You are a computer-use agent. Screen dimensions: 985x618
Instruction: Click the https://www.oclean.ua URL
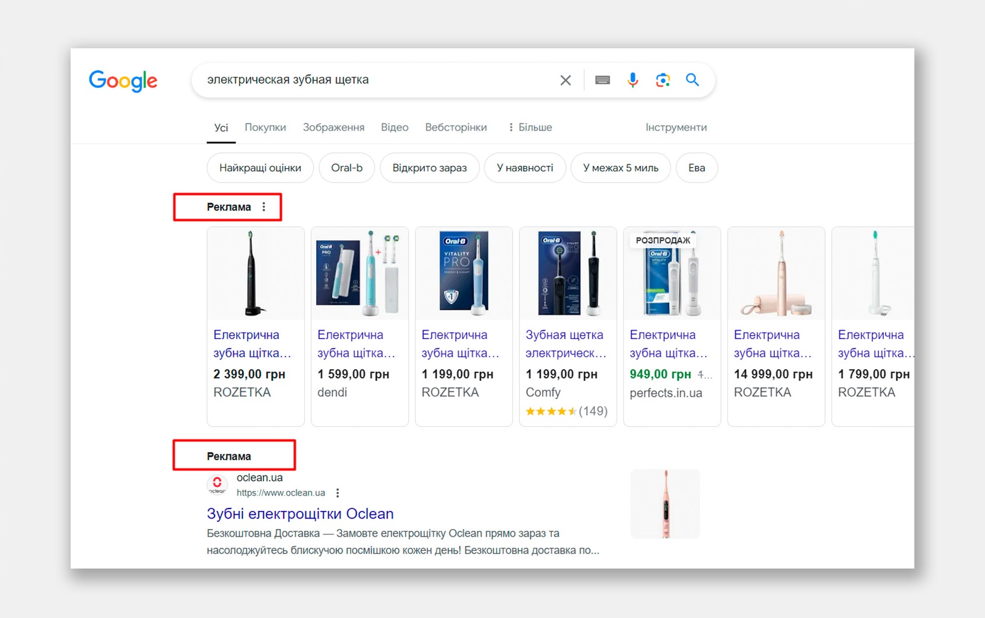[281, 493]
